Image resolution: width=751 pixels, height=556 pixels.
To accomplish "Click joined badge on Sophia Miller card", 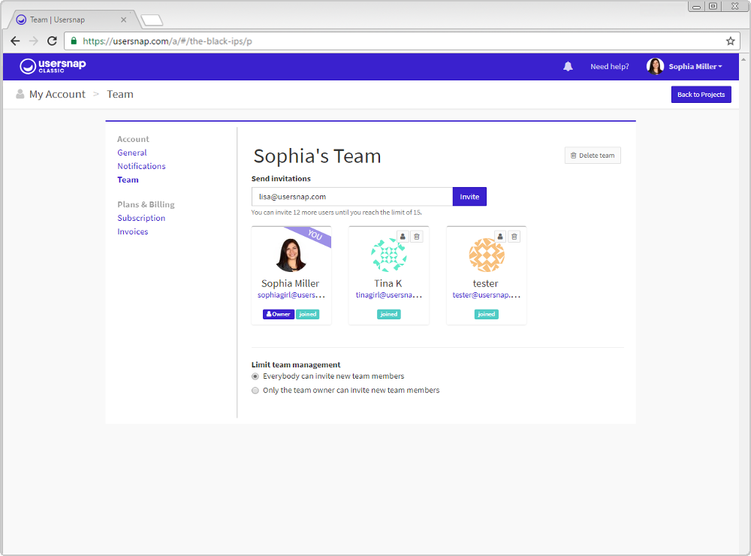I will 307,314.
